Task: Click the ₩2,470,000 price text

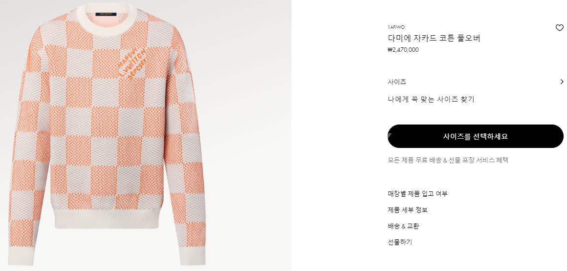Action: point(403,50)
